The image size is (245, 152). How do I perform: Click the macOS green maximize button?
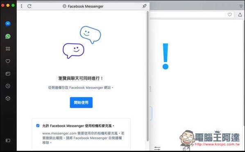point(13,5)
